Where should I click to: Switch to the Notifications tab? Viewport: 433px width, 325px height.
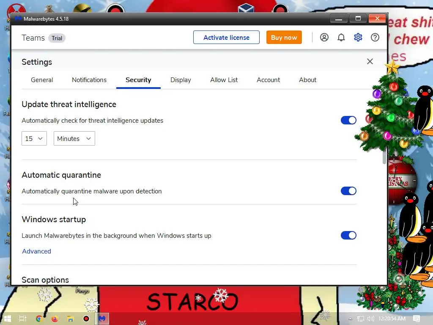pos(89,80)
